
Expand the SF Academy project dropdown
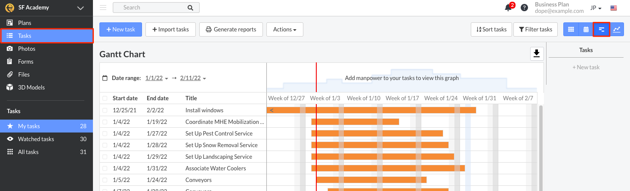pyautogui.click(x=80, y=8)
